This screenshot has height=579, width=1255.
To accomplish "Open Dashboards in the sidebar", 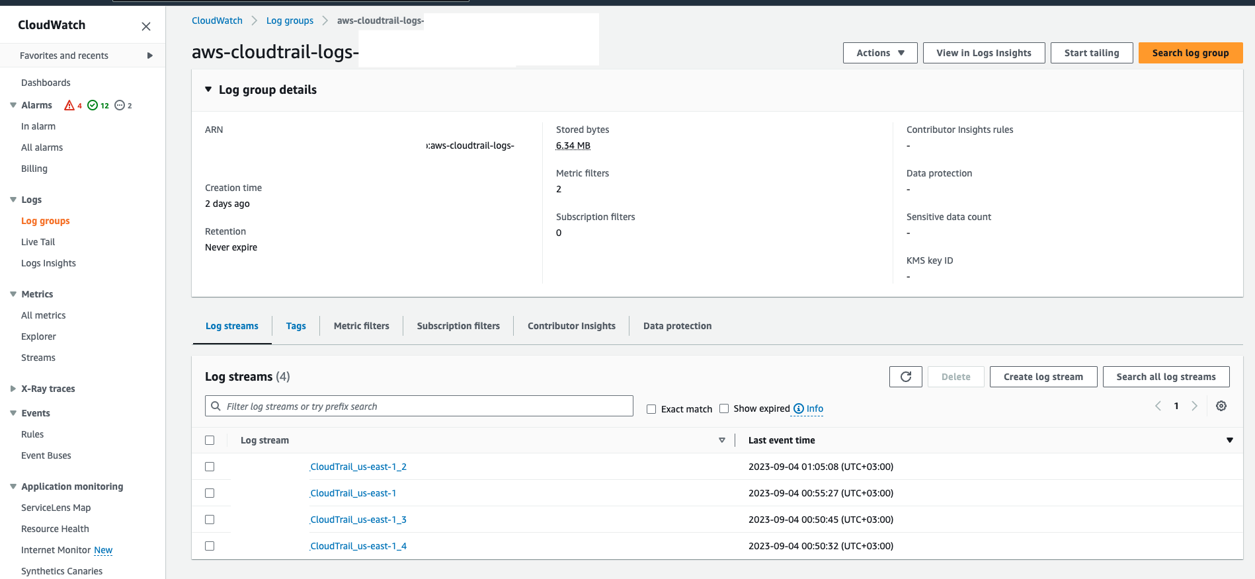I will (x=46, y=83).
